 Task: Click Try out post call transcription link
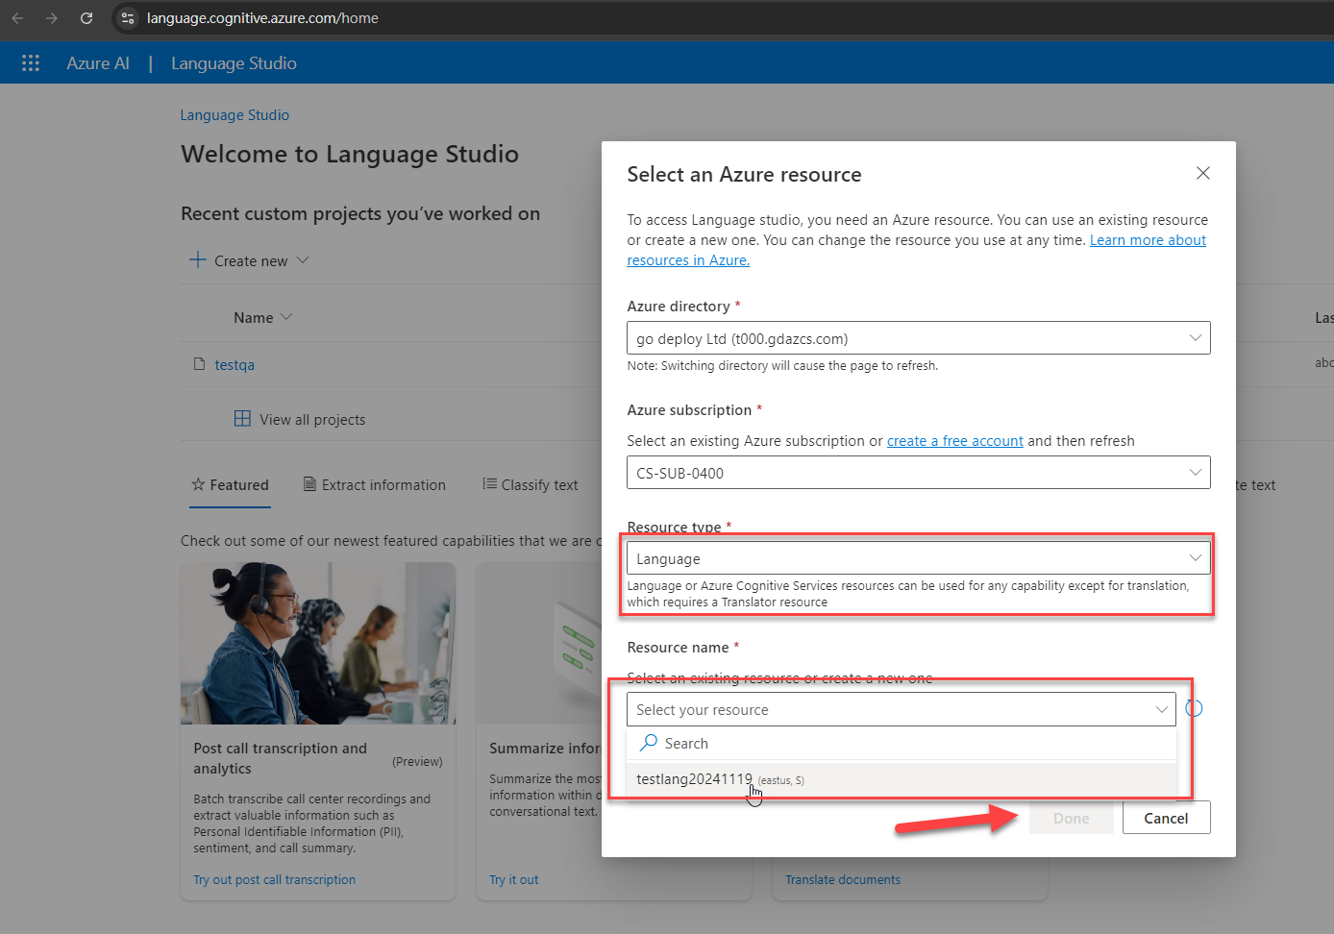[274, 879]
